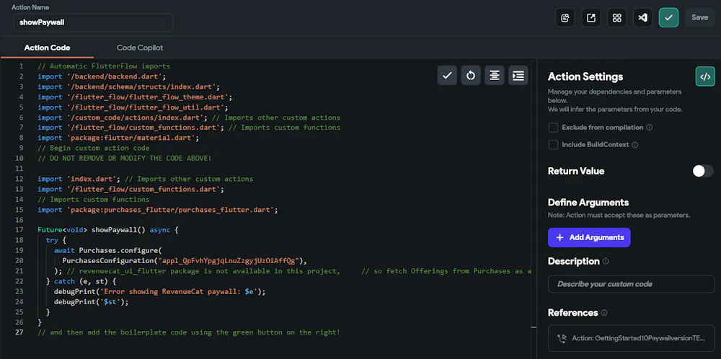
Task: Format code with the align-center icon
Action: (494, 75)
